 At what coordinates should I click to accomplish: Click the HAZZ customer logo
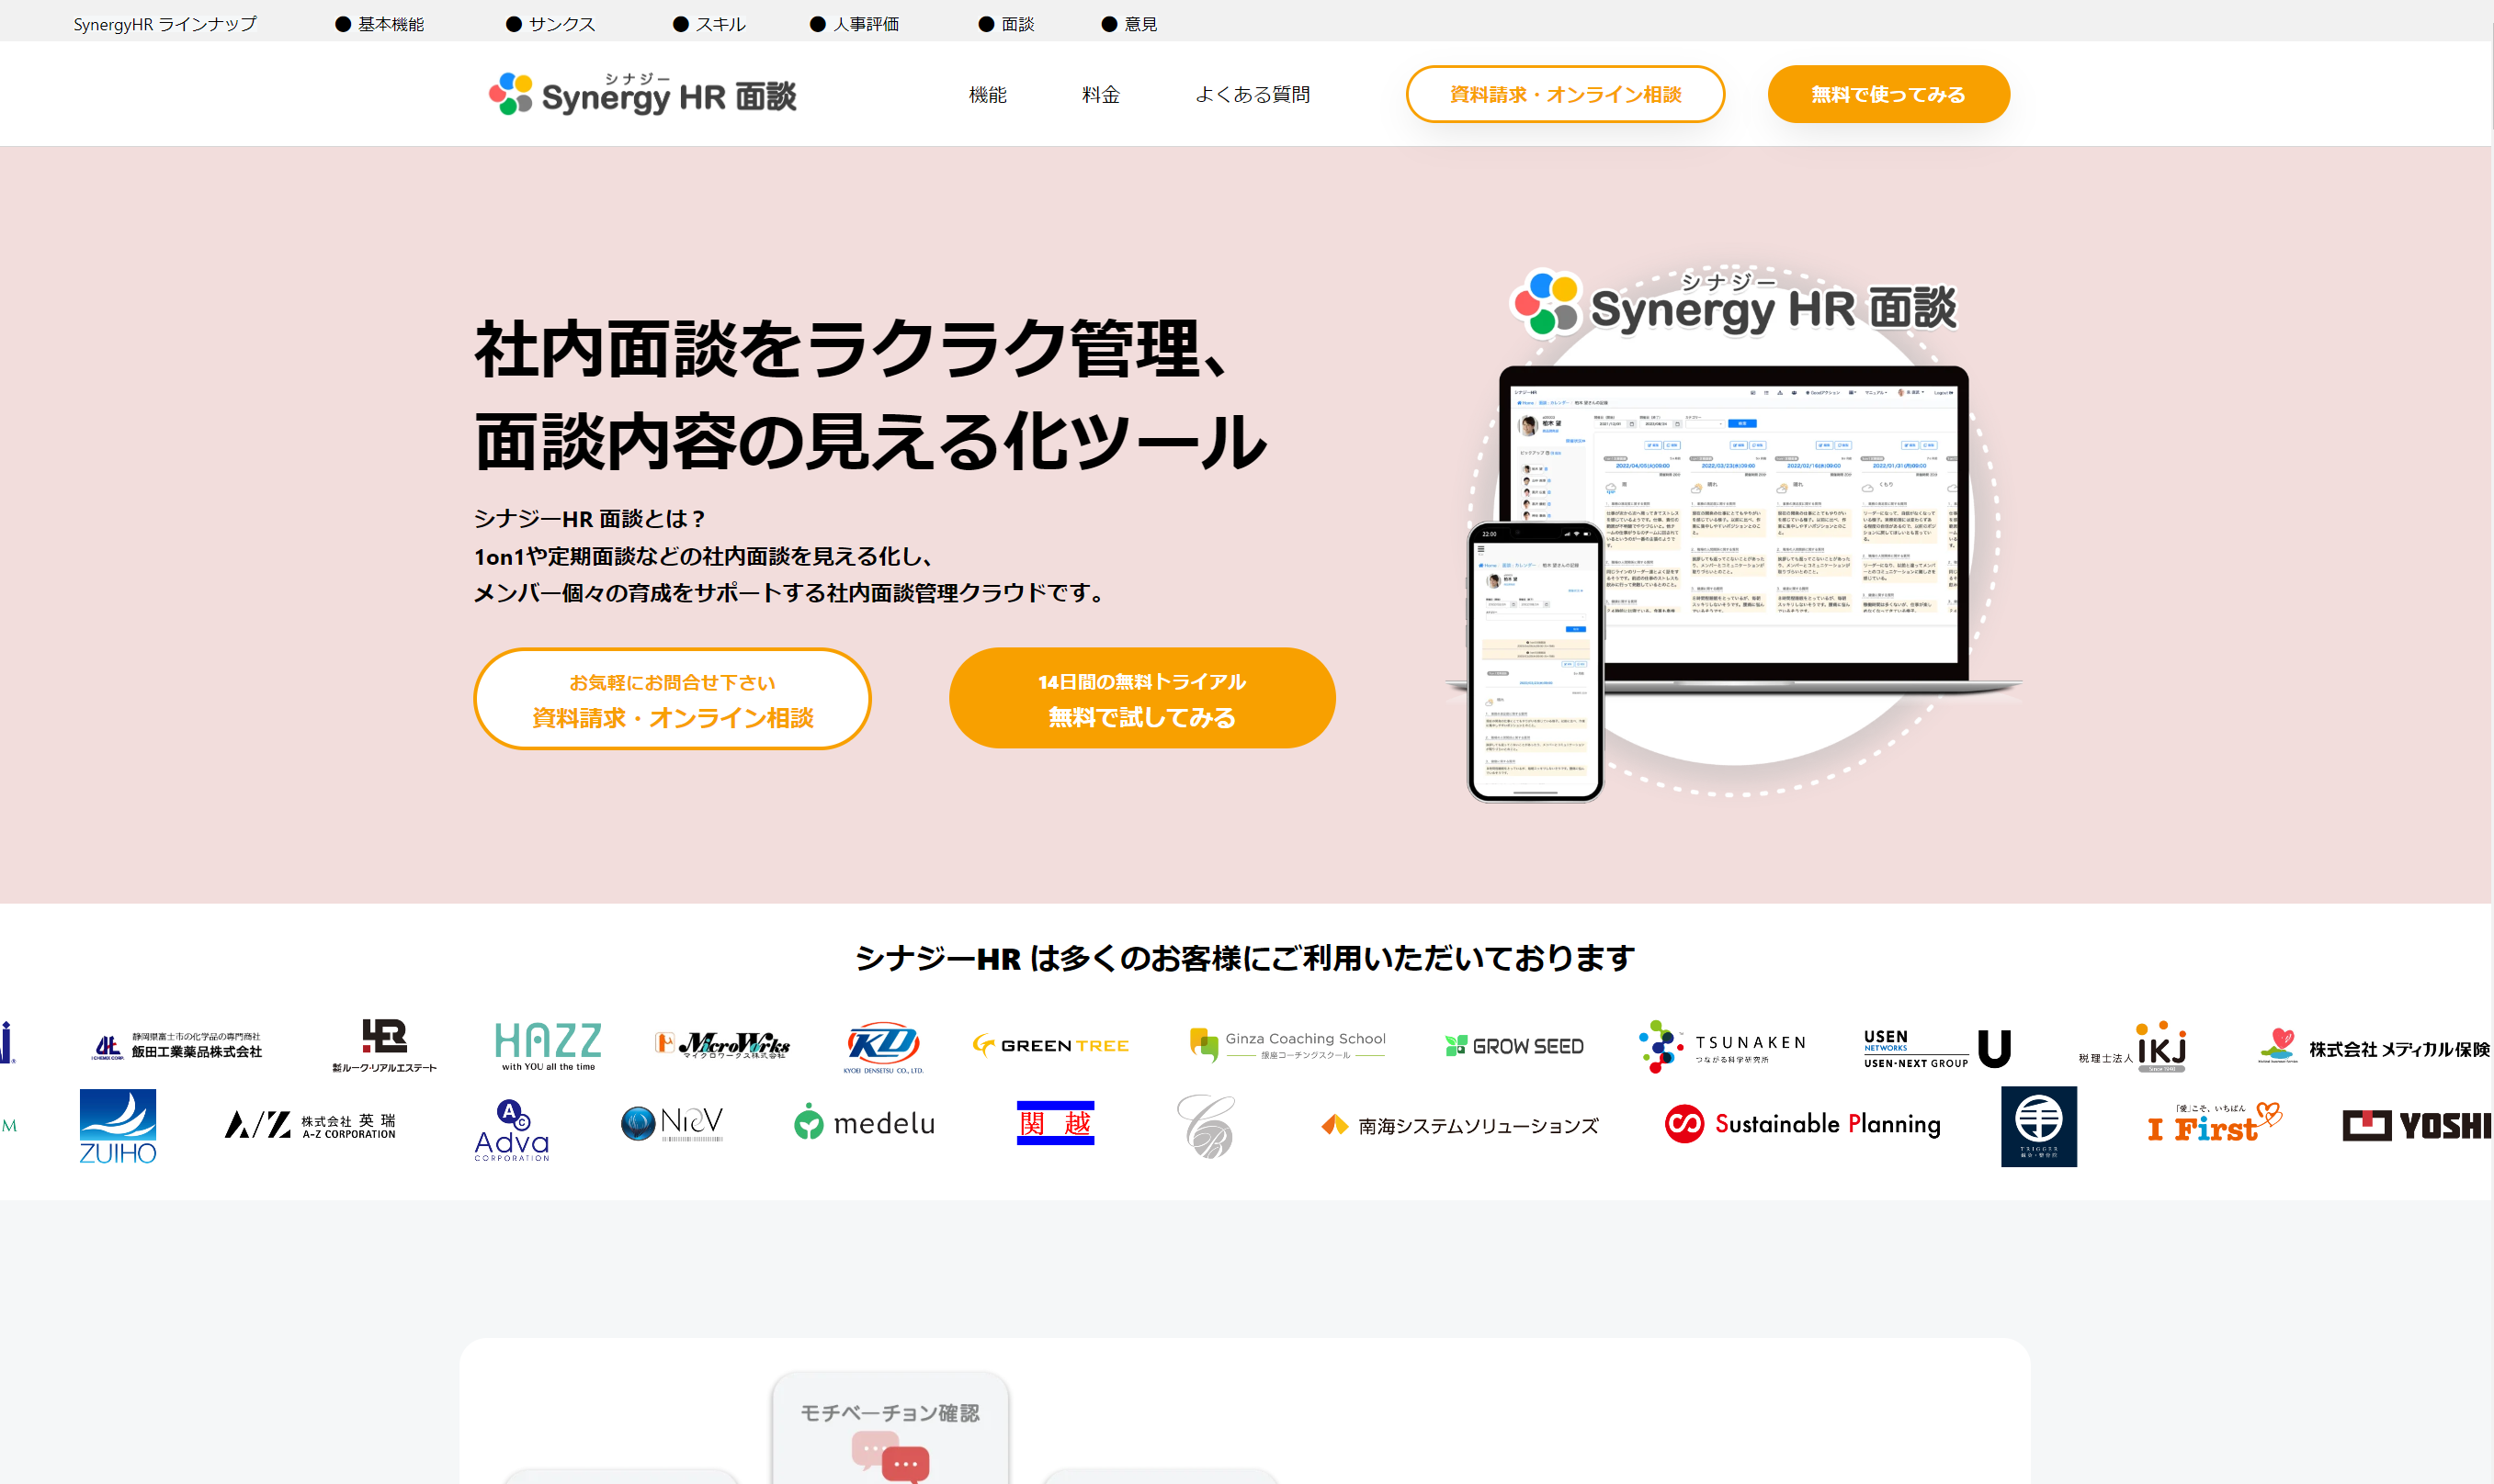[x=549, y=1045]
